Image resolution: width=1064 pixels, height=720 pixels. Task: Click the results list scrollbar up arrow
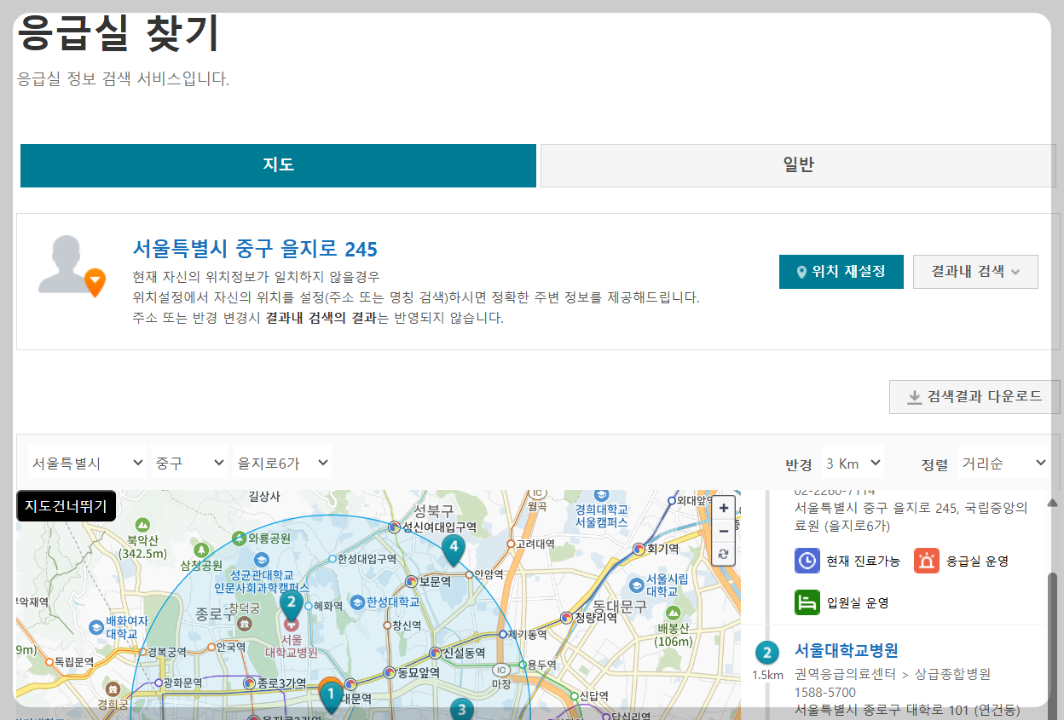tap(1052, 503)
